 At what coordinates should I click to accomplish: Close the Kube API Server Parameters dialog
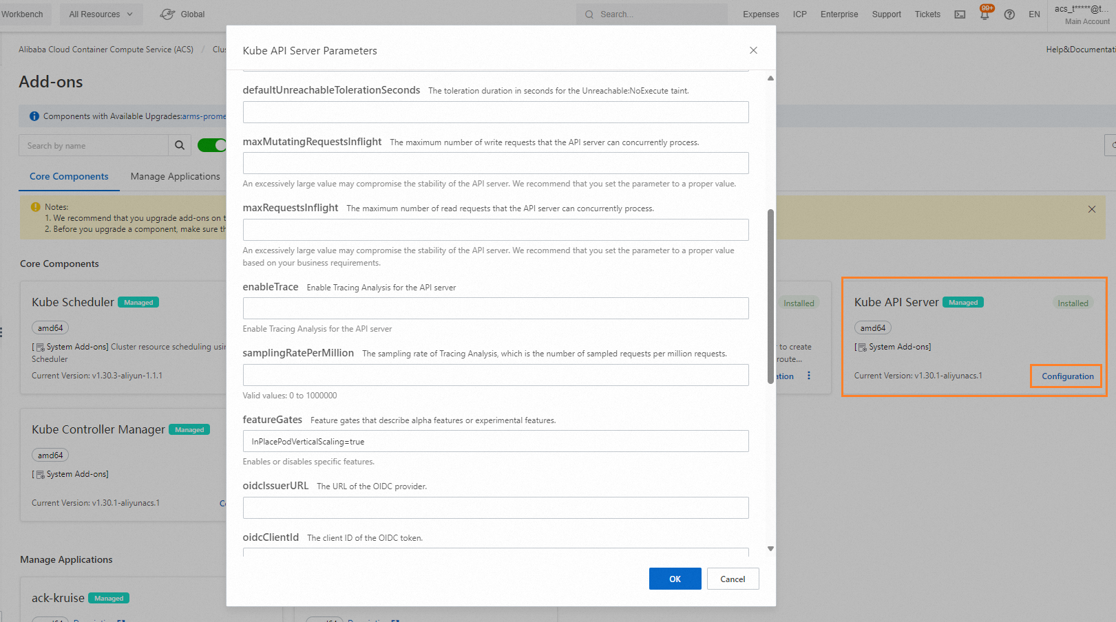753,50
